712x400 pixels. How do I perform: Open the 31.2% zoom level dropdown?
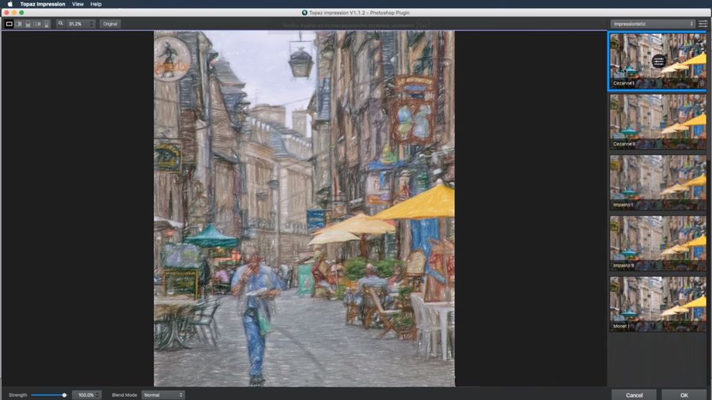click(81, 24)
